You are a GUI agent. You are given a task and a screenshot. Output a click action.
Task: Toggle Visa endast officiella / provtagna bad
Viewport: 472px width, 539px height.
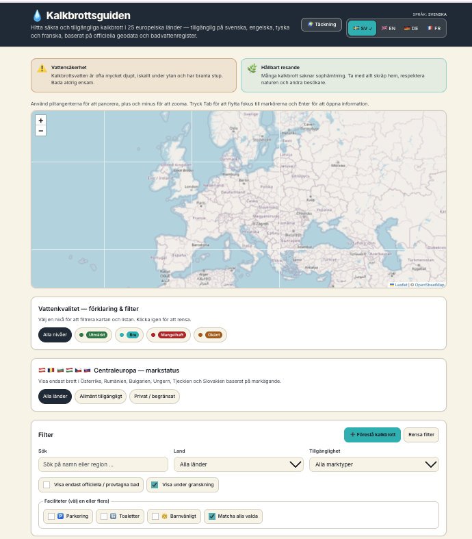tap(47, 485)
